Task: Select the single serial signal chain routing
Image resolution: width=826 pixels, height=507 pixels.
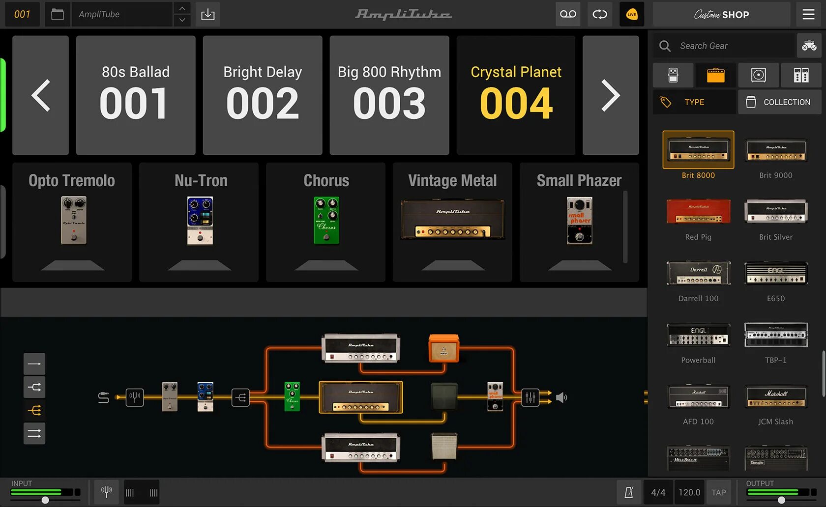Action: (x=34, y=364)
